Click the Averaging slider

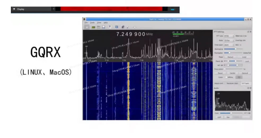click(233, 49)
